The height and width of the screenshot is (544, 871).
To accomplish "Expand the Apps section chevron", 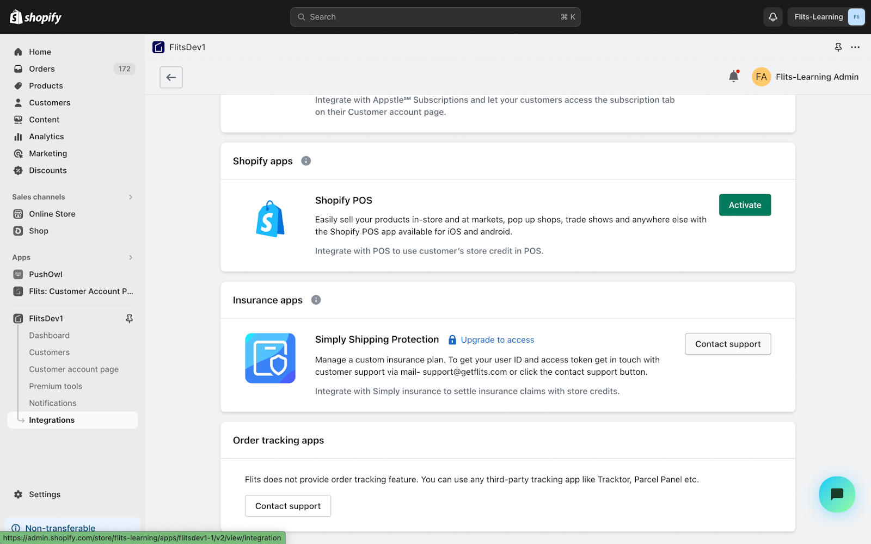I will coord(131,257).
